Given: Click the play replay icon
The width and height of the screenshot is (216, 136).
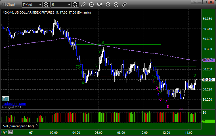Looking at the screenshot, I should pyautogui.click(x=108, y=5).
